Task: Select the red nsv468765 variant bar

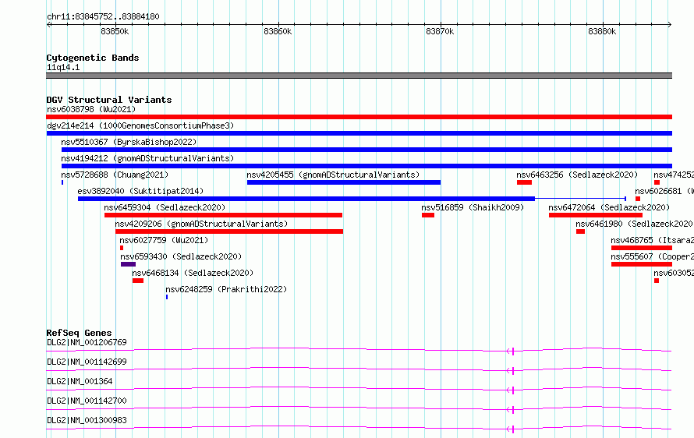Action: pyautogui.click(x=642, y=248)
